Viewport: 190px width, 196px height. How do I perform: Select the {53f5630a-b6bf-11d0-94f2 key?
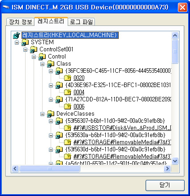[115, 135]
